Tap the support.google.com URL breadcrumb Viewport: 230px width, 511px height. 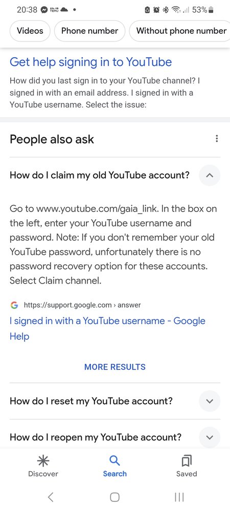click(82, 306)
